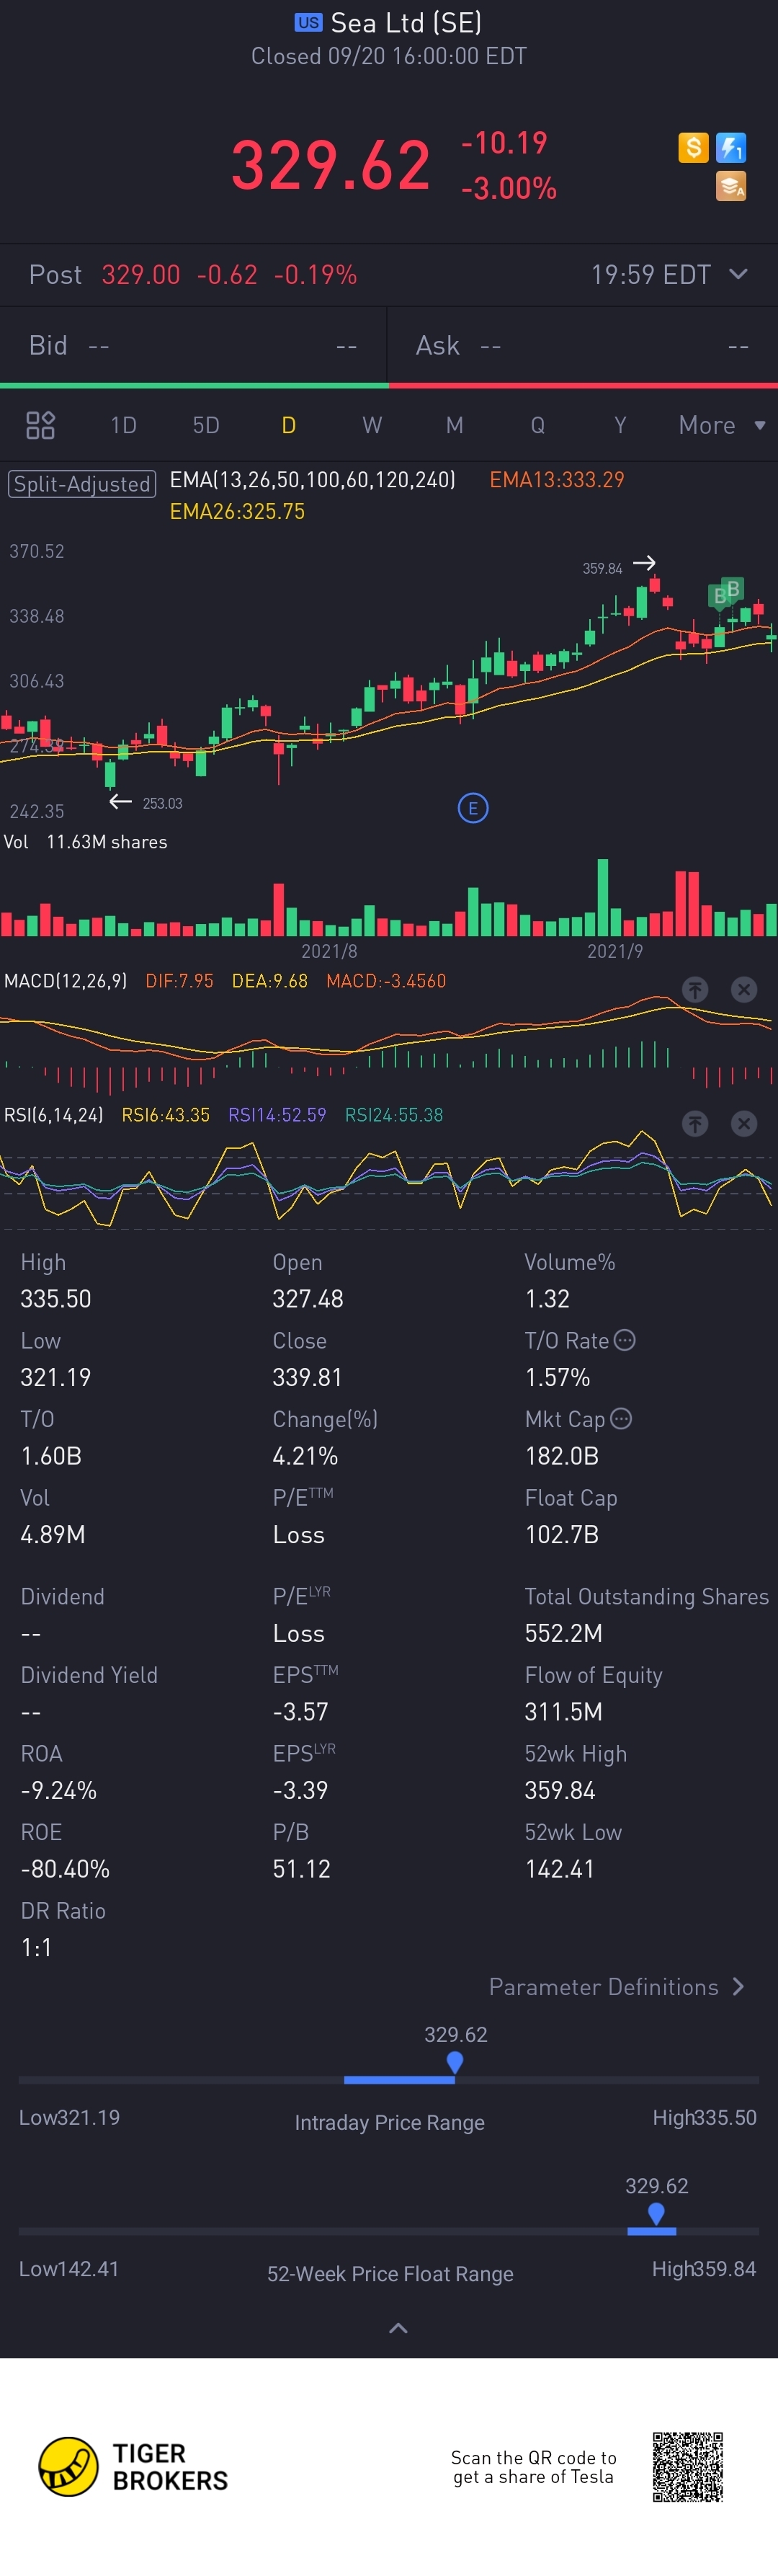Tap the US flag market badge
Screen dimensions: 778x2576
coord(308,22)
